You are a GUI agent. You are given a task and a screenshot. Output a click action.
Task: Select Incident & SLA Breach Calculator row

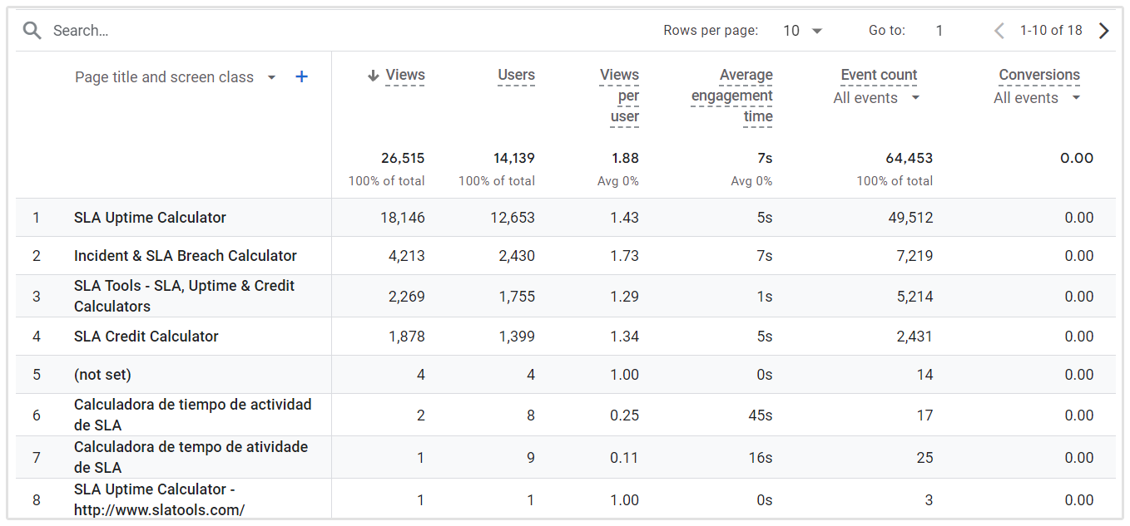pos(185,256)
